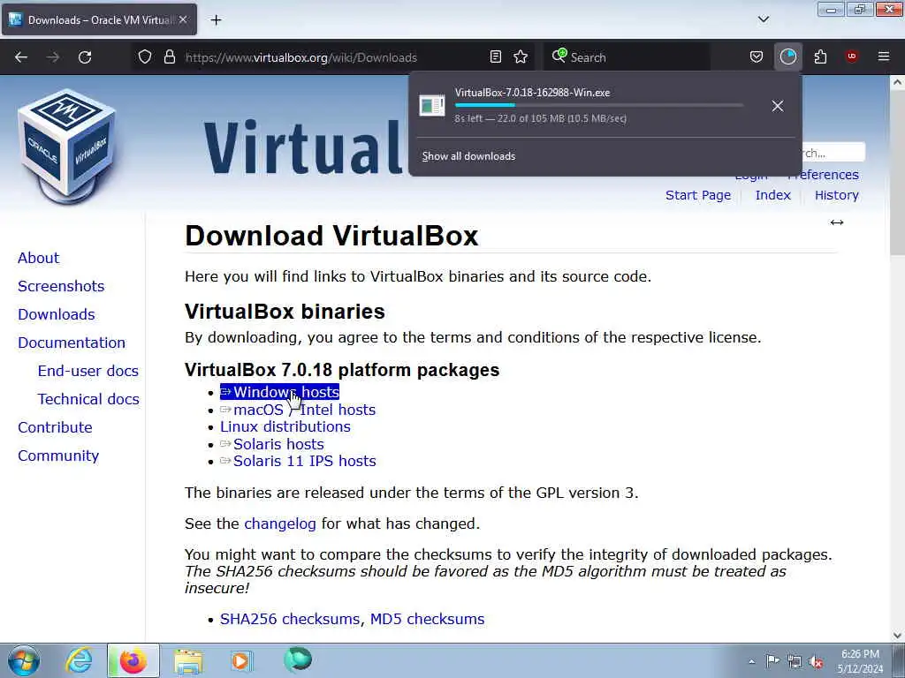The height and width of the screenshot is (678, 905).
Task: Click the muted volume tray icon
Action: click(x=816, y=661)
